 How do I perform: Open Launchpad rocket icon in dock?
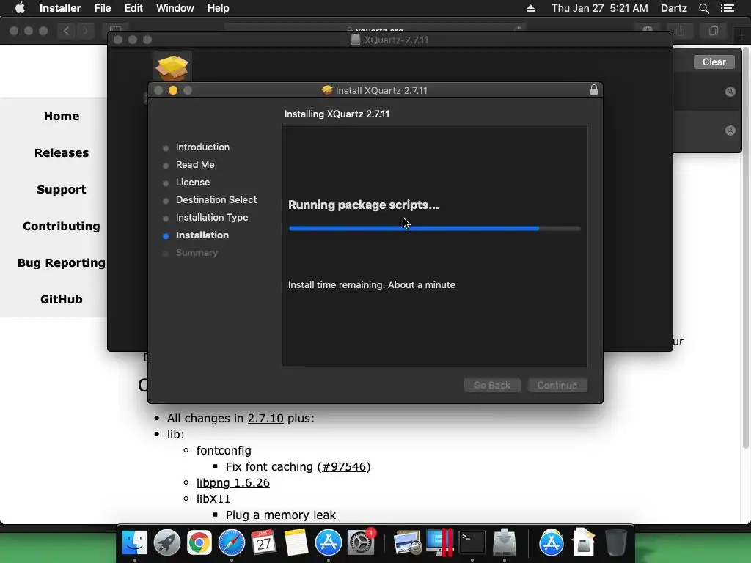166,542
